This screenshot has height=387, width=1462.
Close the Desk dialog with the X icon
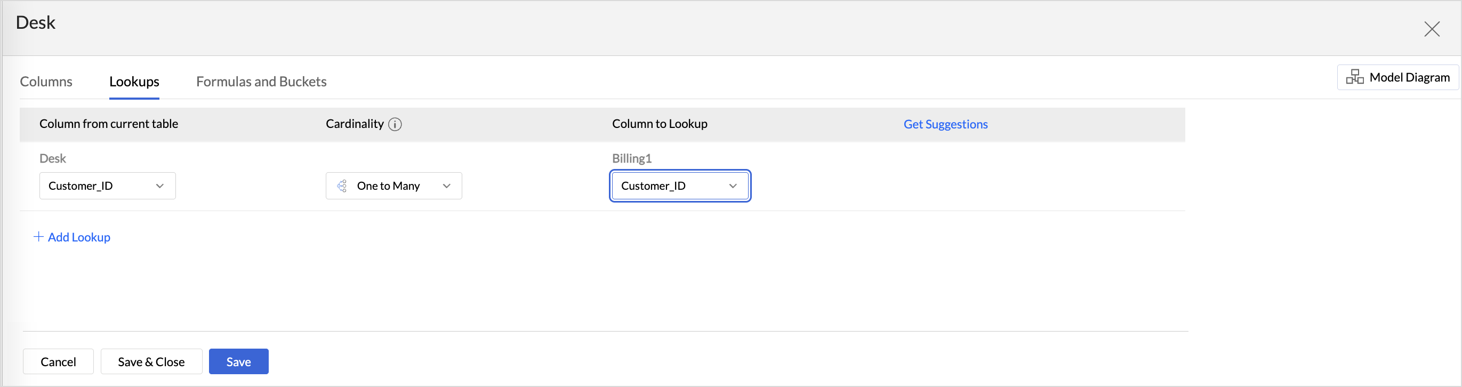tap(1432, 29)
